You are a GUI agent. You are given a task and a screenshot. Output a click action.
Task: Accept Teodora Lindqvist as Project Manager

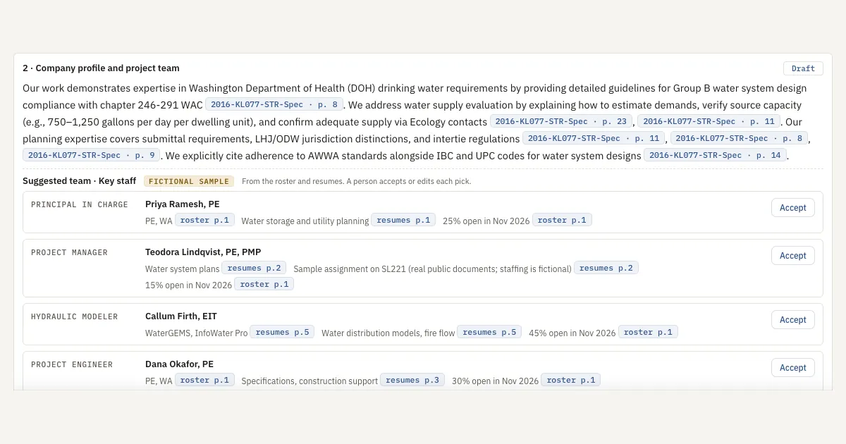point(792,255)
